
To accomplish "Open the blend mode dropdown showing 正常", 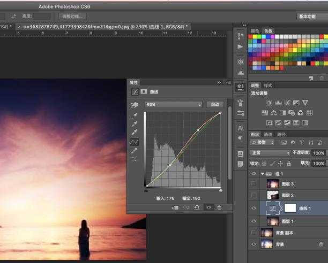I will coord(270,153).
